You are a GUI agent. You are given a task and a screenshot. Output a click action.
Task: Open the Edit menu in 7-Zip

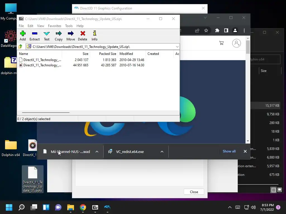[x=30, y=26]
